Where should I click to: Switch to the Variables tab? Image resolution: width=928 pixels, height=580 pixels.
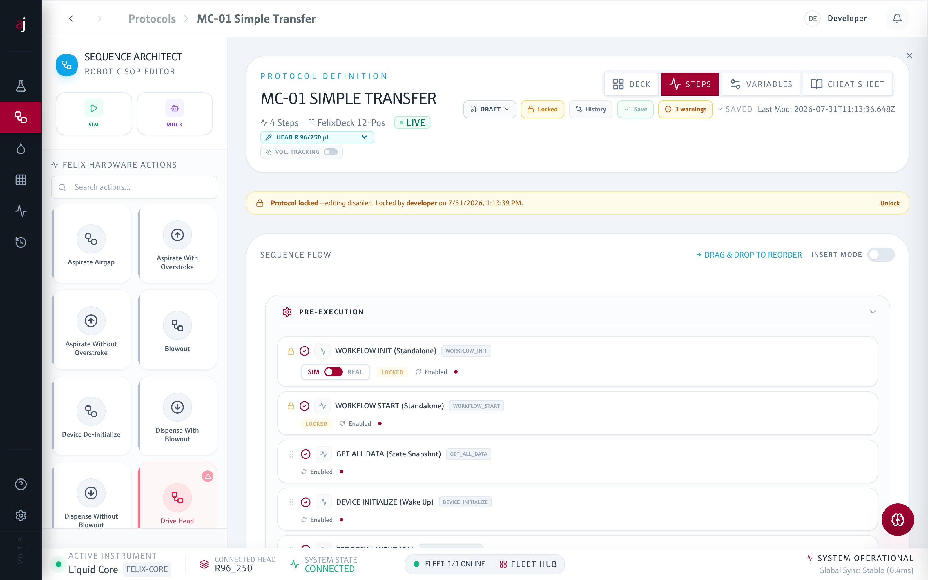761,84
